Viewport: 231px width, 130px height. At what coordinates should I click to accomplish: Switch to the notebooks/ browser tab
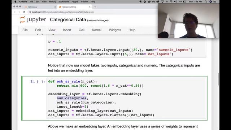pos(40,7)
